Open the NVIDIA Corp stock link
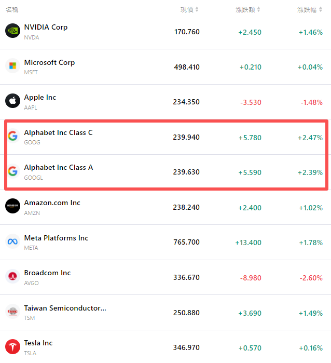This screenshot has height=363, width=331. (46, 27)
